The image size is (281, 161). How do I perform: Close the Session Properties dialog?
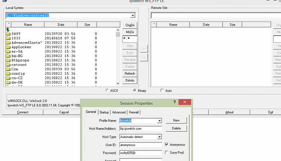(185, 102)
